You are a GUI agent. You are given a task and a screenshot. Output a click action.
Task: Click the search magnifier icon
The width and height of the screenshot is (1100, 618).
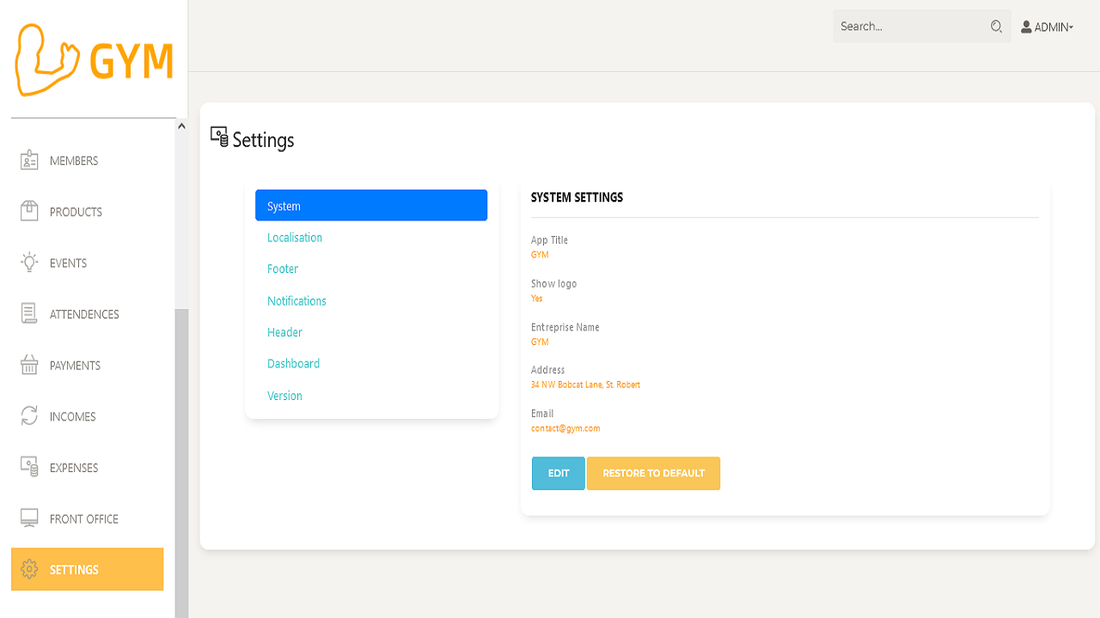[995, 26]
